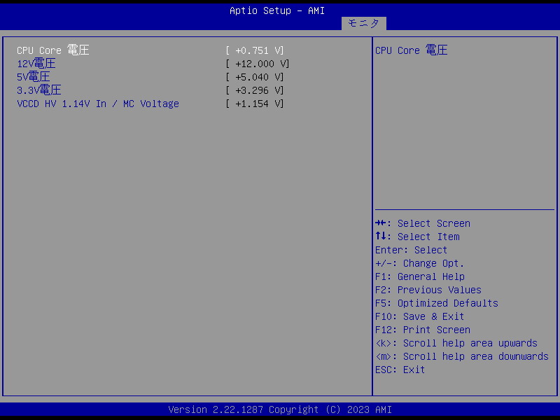This screenshot has height=420, width=560.
Task: Click the Select Item arrows hint
Action: pyautogui.click(x=417, y=237)
